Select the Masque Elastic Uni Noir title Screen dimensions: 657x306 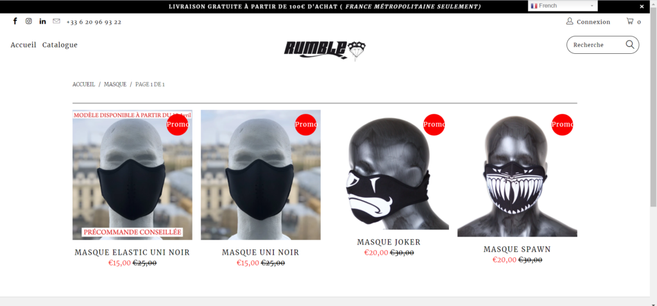(132, 252)
